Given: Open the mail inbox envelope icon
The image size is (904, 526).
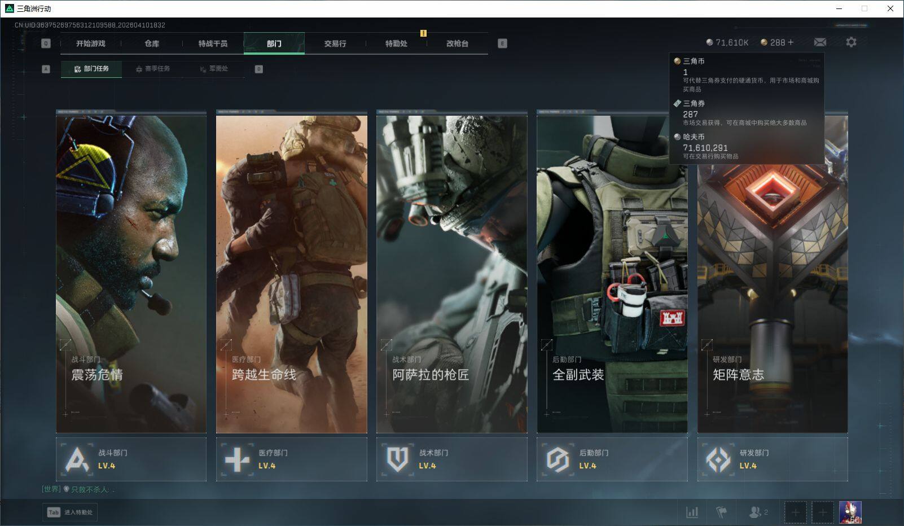Looking at the screenshot, I should pyautogui.click(x=820, y=42).
